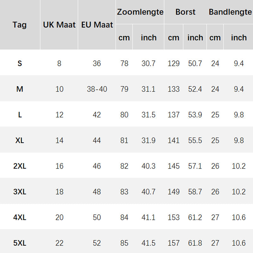Select the 55.5 inch Borst value

pos(195,140)
